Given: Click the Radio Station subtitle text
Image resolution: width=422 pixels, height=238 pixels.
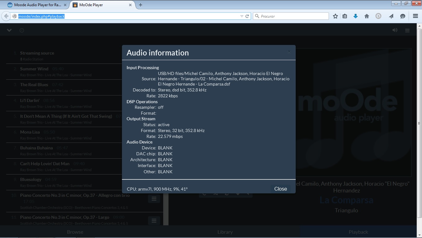Looking at the screenshot, I should [33, 59].
